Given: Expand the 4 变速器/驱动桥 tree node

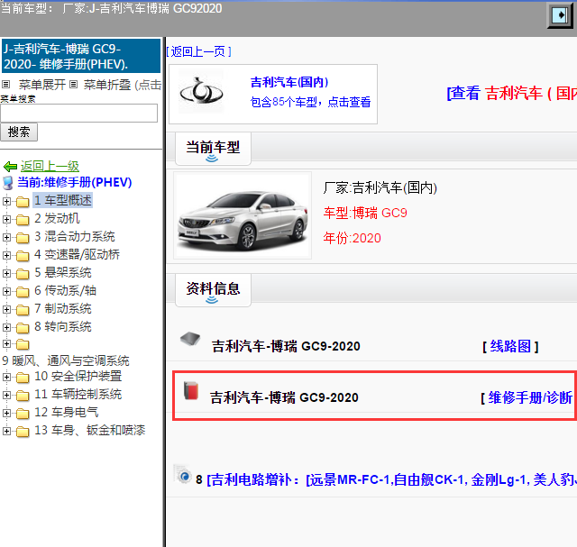Looking at the screenshot, I should tap(6, 255).
